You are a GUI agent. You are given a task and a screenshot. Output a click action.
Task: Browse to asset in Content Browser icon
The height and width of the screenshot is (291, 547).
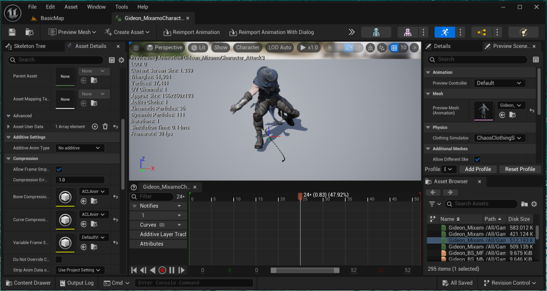[30, 32]
